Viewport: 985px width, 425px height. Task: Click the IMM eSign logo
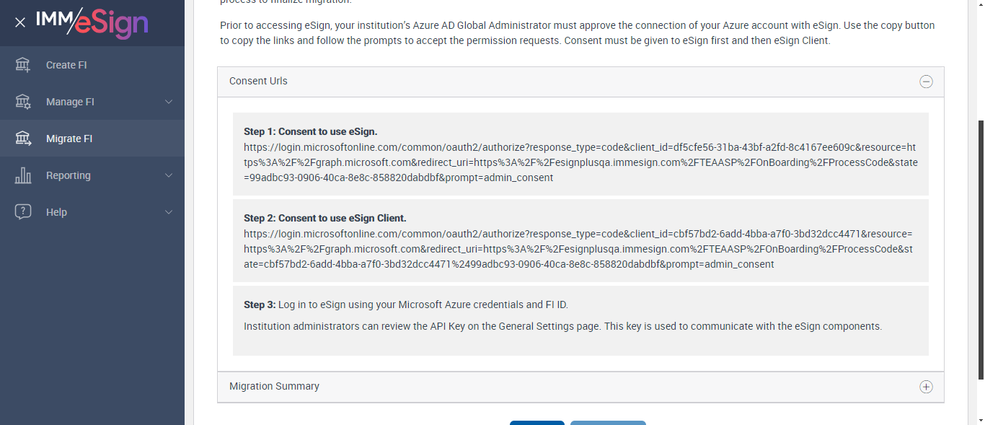pos(92,22)
